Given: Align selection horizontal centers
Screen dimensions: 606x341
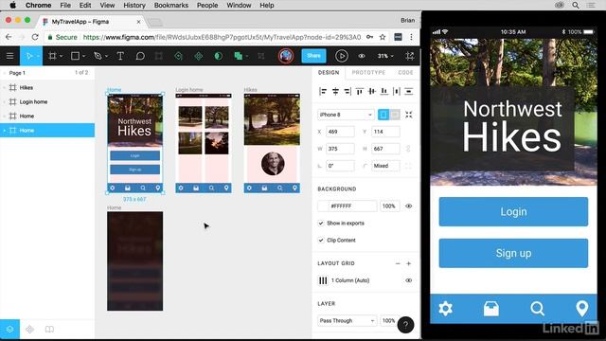Looking at the screenshot, I should (x=335, y=91).
